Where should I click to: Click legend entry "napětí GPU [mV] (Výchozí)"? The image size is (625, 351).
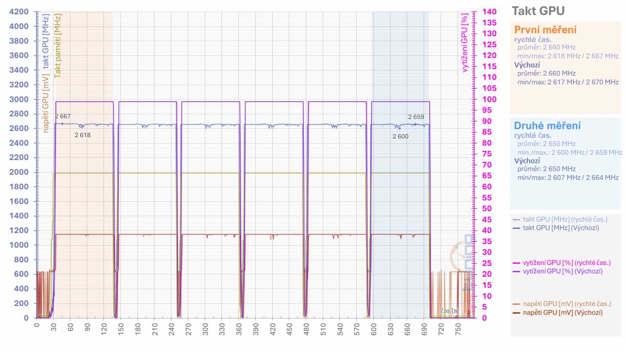click(x=562, y=313)
